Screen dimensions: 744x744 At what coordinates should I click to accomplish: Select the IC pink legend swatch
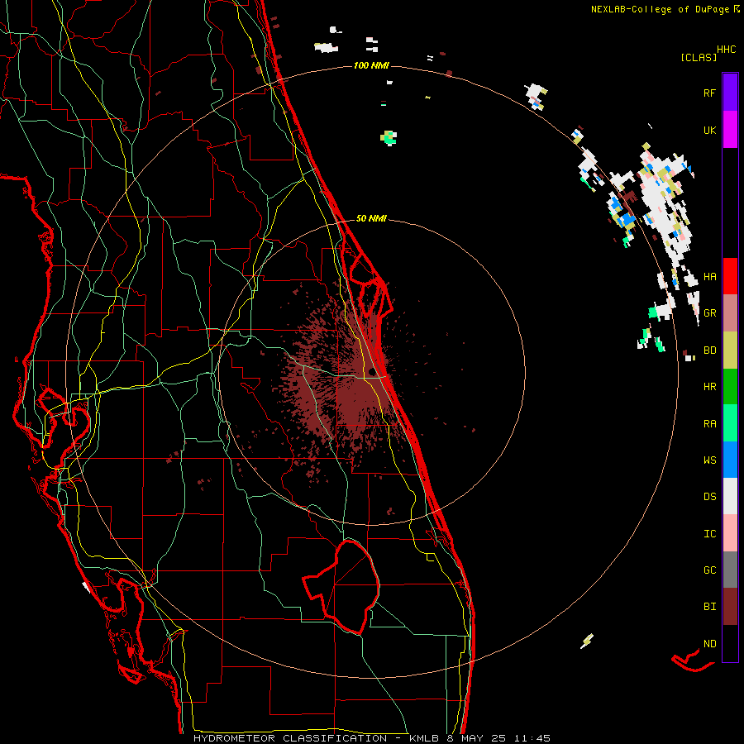coord(730,533)
